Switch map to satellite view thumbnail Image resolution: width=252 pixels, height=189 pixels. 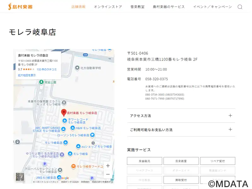tap(20, 177)
